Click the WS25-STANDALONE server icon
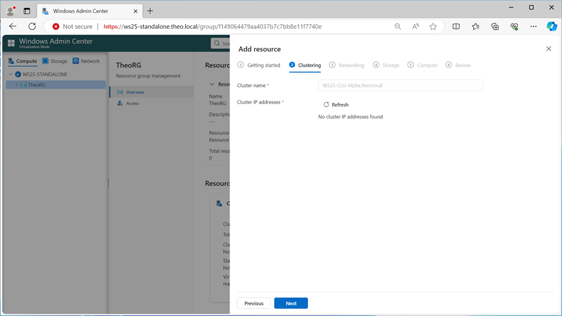The width and height of the screenshot is (562, 316). pos(18,74)
